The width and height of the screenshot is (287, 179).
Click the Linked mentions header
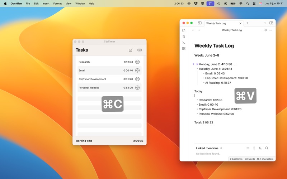(207, 148)
